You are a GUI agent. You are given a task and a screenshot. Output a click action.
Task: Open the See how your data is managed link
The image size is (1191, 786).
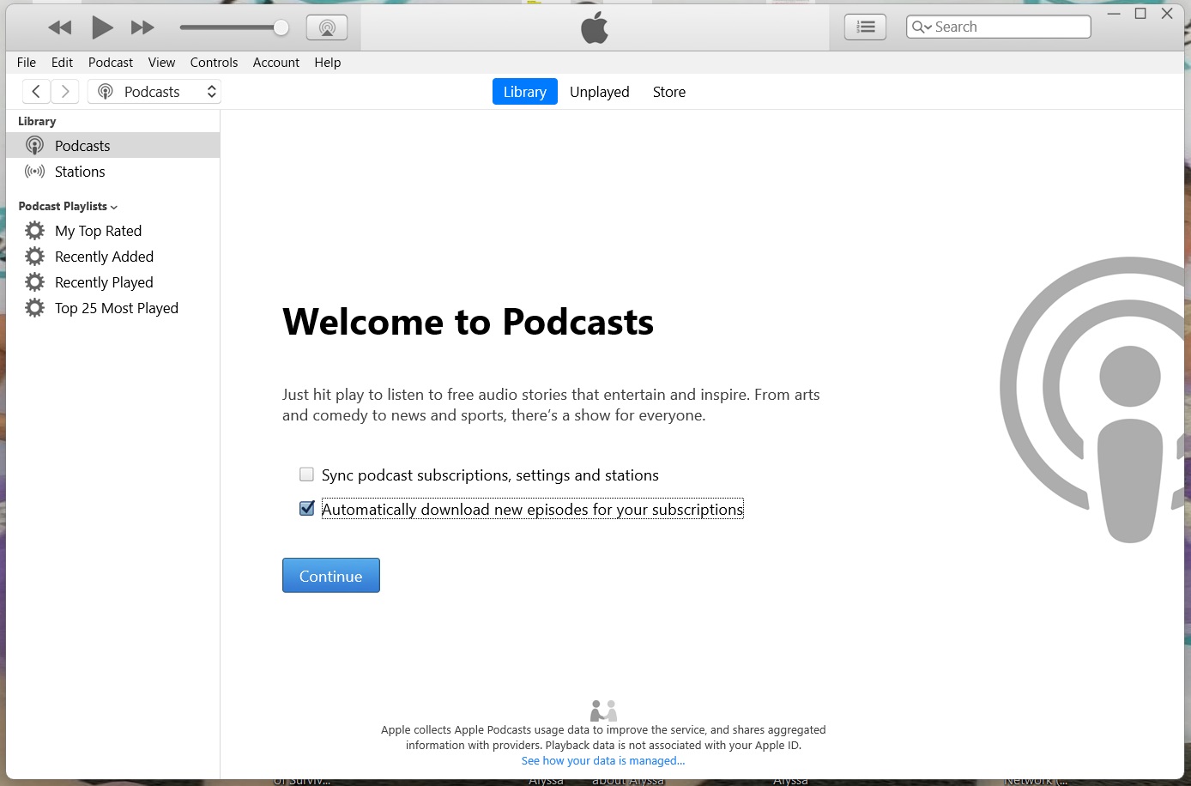click(x=603, y=761)
